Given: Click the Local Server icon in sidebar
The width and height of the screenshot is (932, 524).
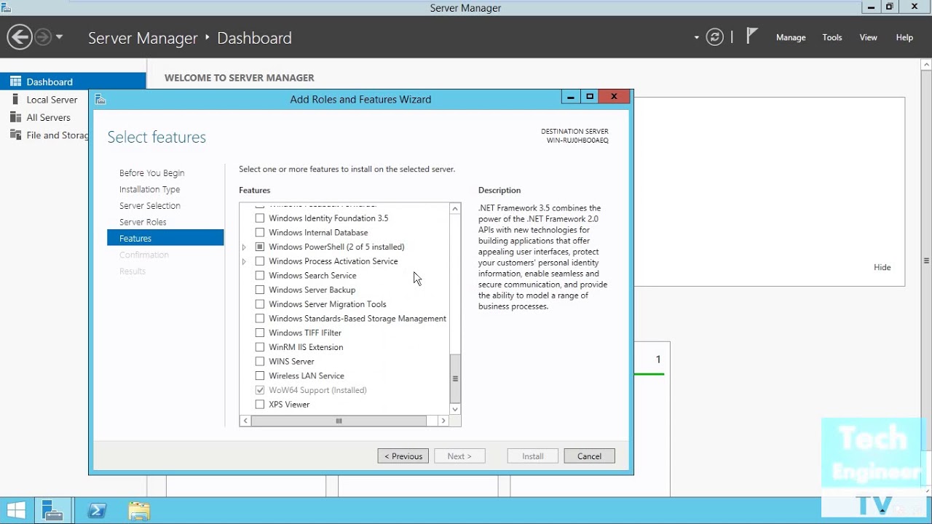Looking at the screenshot, I should pyautogui.click(x=15, y=99).
